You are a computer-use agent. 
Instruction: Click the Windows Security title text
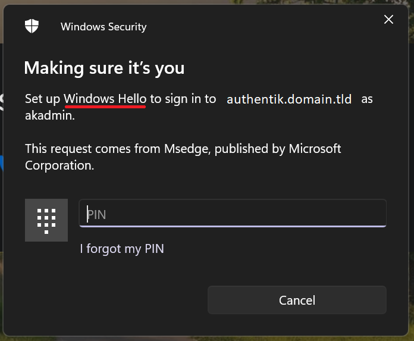tap(103, 27)
